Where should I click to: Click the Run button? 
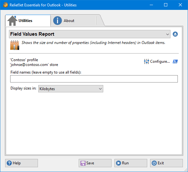coord(131,163)
